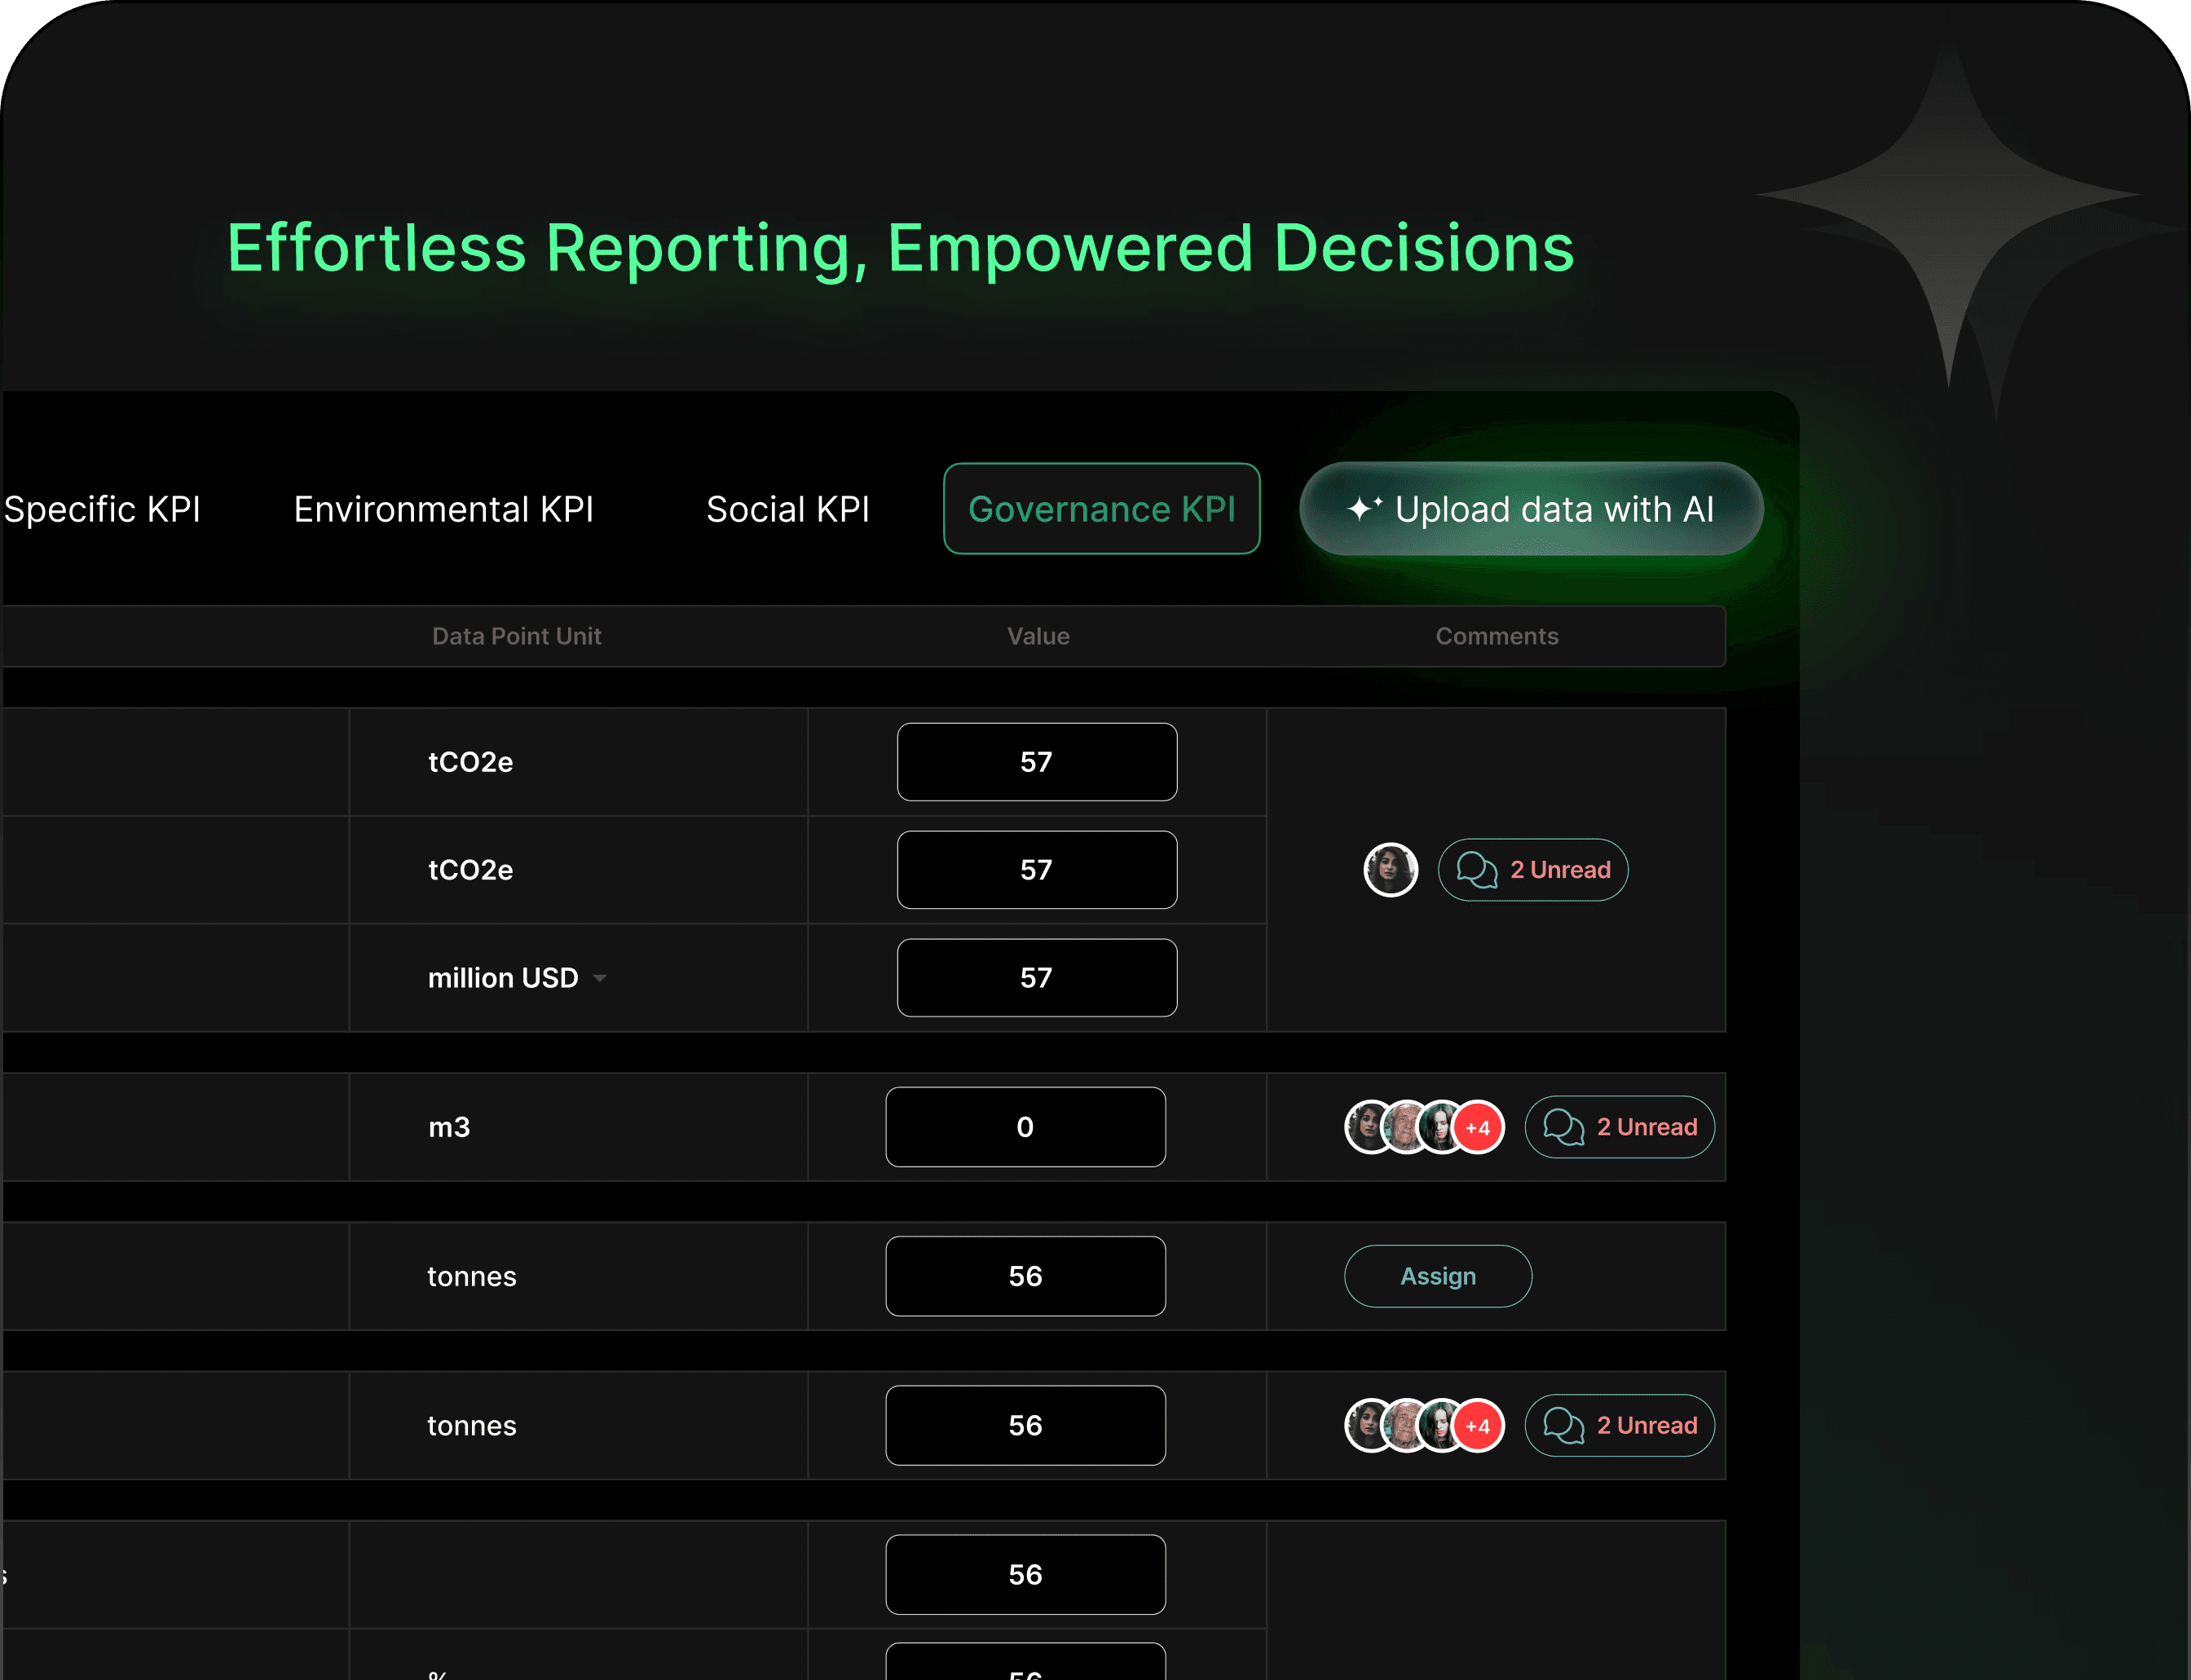The height and width of the screenshot is (1680, 2191).
Task: Click the comment bubble icon in the m3 row
Action: (1563, 1127)
